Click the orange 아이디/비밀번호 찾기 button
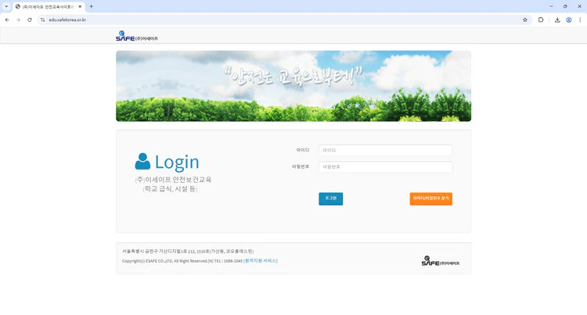 coord(430,199)
